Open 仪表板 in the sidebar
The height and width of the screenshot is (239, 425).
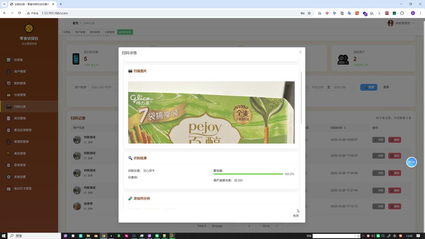(x=29, y=60)
